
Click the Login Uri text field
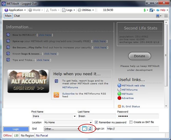[132, 129]
